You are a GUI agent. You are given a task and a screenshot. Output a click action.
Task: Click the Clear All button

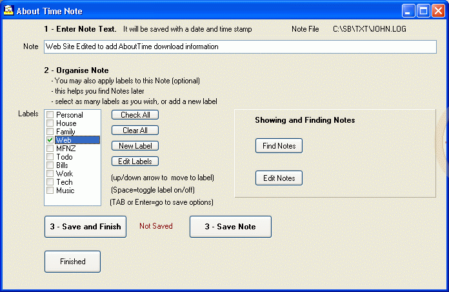(x=135, y=130)
